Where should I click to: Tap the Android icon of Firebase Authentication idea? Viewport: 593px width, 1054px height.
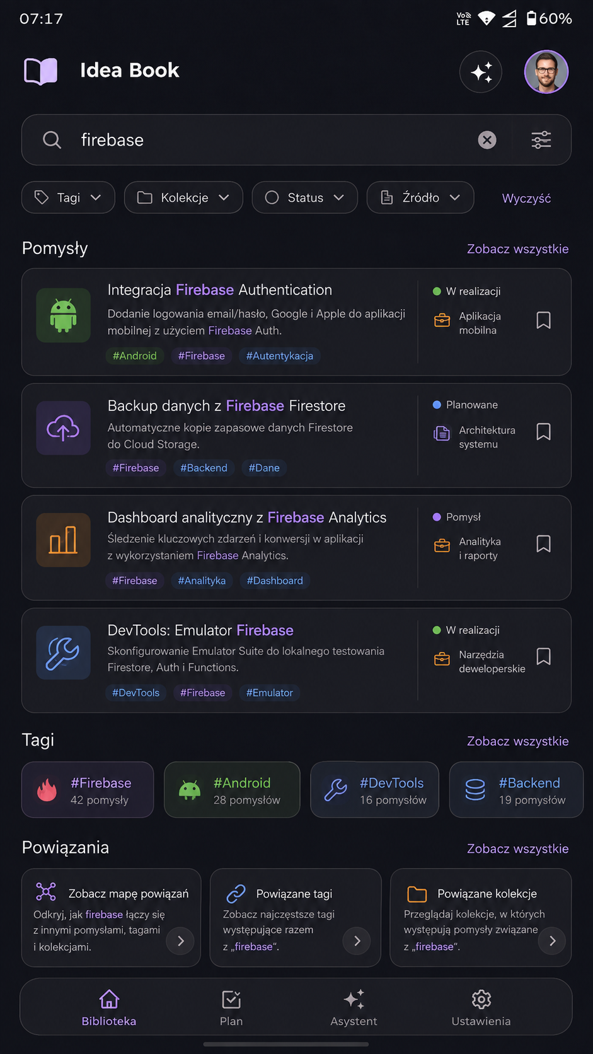click(63, 315)
